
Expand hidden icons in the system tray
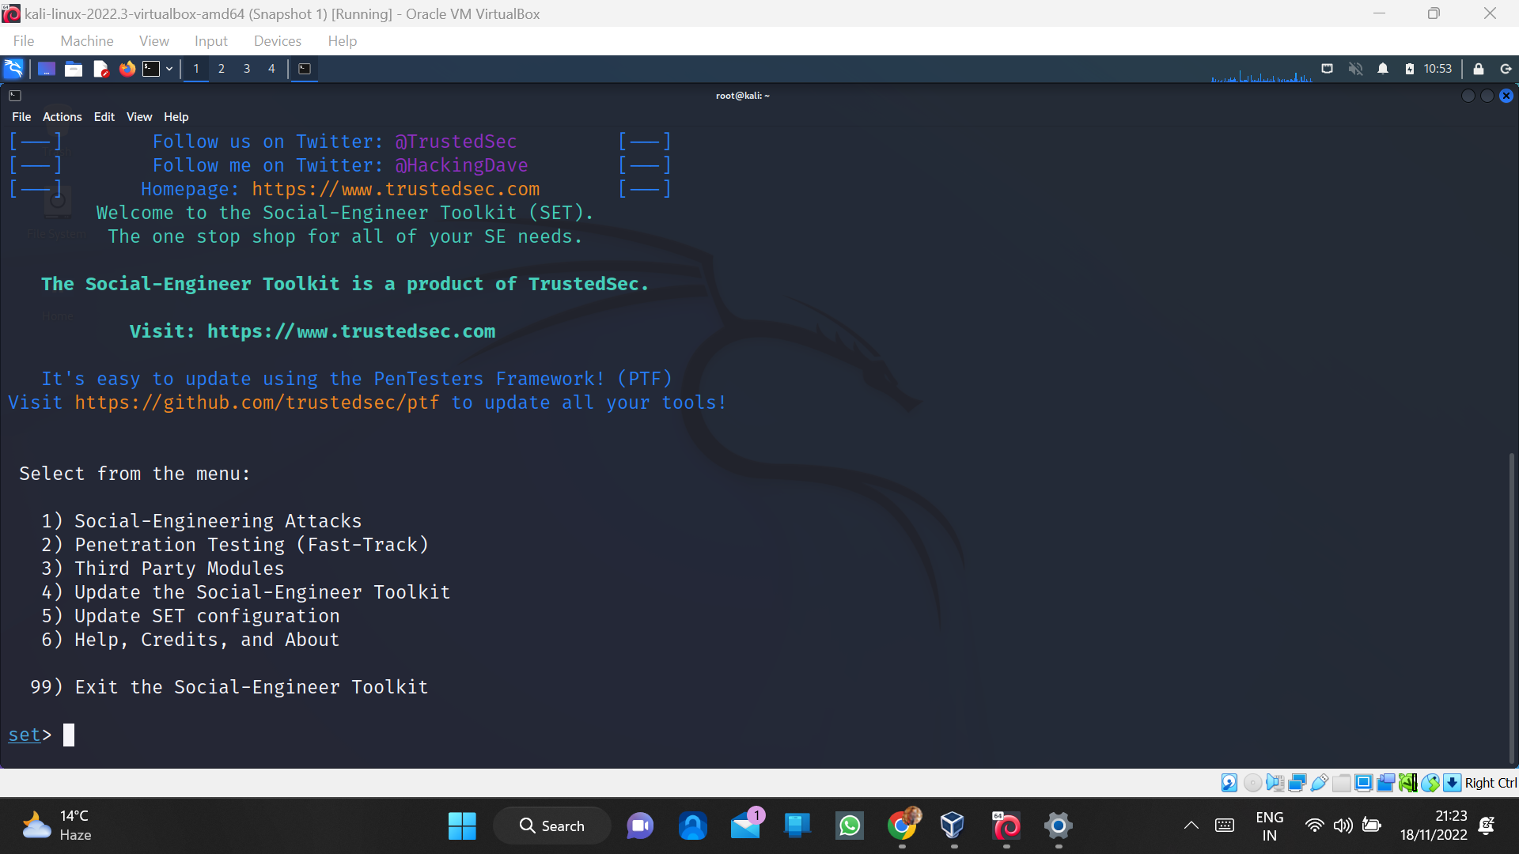pyautogui.click(x=1191, y=825)
